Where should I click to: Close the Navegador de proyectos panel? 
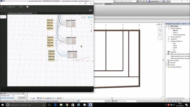[189, 24]
